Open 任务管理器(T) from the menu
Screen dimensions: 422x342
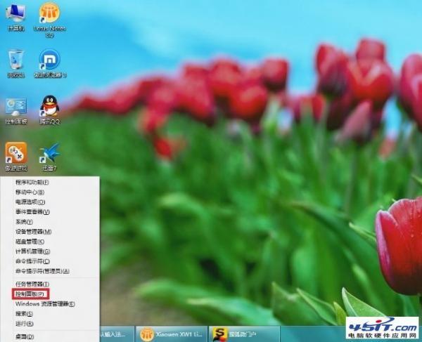pos(32,284)
